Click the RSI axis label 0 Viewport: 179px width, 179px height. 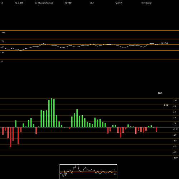pyautogui.click(x=2, y=61)
